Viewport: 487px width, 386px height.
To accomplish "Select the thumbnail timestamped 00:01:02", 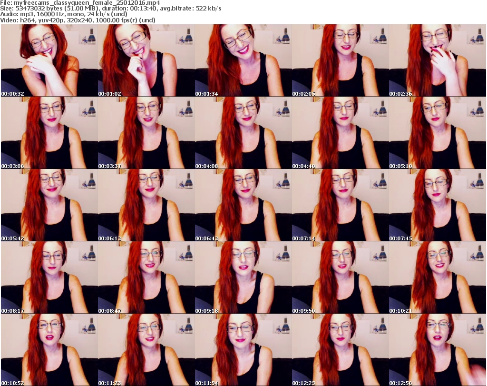I will [x=146, y=60].
